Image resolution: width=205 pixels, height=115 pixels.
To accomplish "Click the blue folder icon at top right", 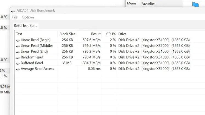I will (195, 4).
